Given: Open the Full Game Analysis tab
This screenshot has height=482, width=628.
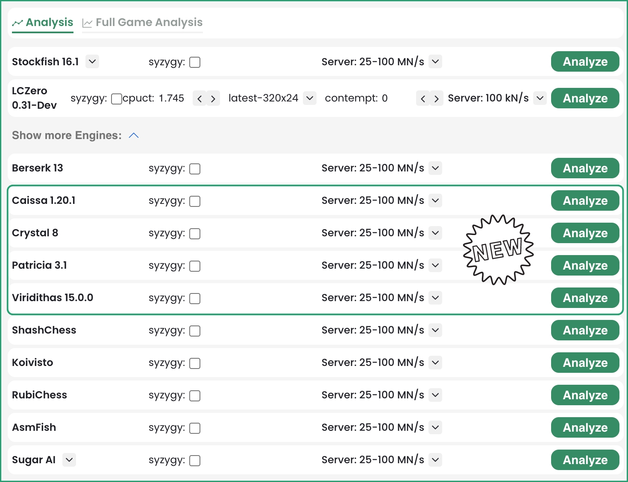Looking at the screenshot, I should tap(142, 23).
